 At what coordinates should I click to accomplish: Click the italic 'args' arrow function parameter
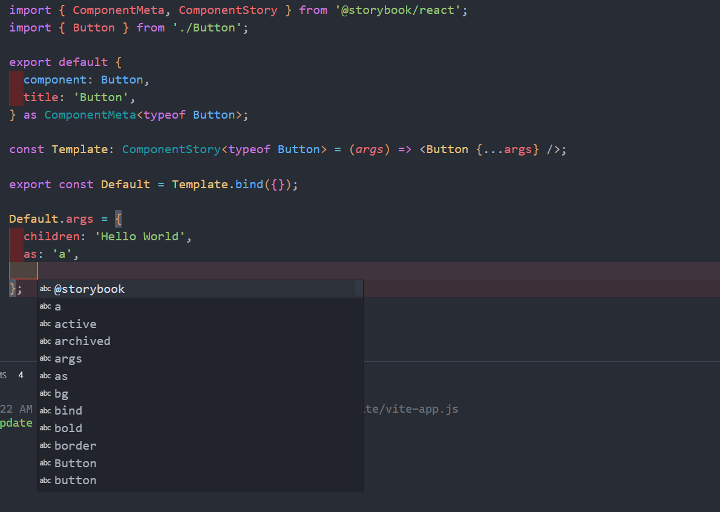(369, 149)
